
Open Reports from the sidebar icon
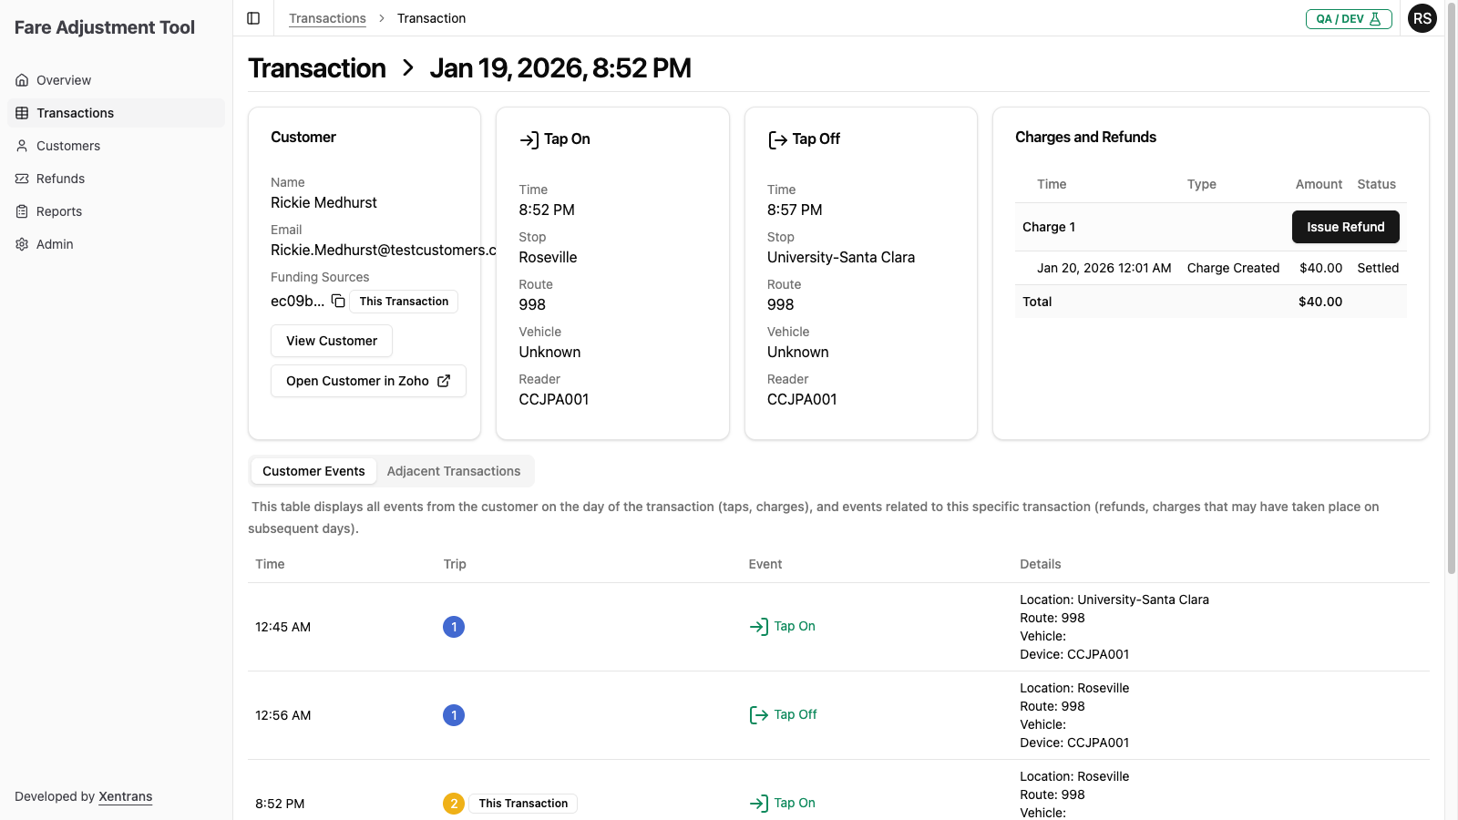tap(22, 211)
